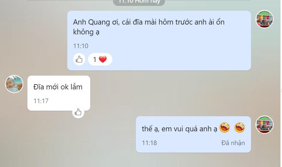Open the red heart reaction on first message
Screen dimensions: 282x167
pos(103,59)
